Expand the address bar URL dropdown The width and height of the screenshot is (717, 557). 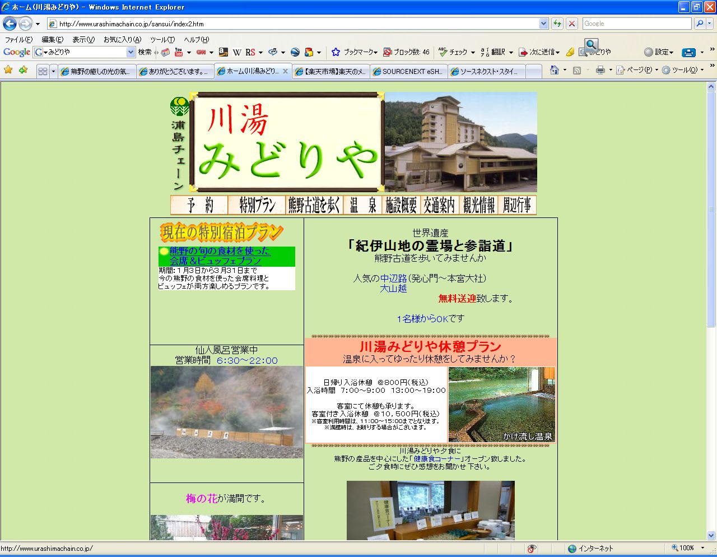point(543,24)
